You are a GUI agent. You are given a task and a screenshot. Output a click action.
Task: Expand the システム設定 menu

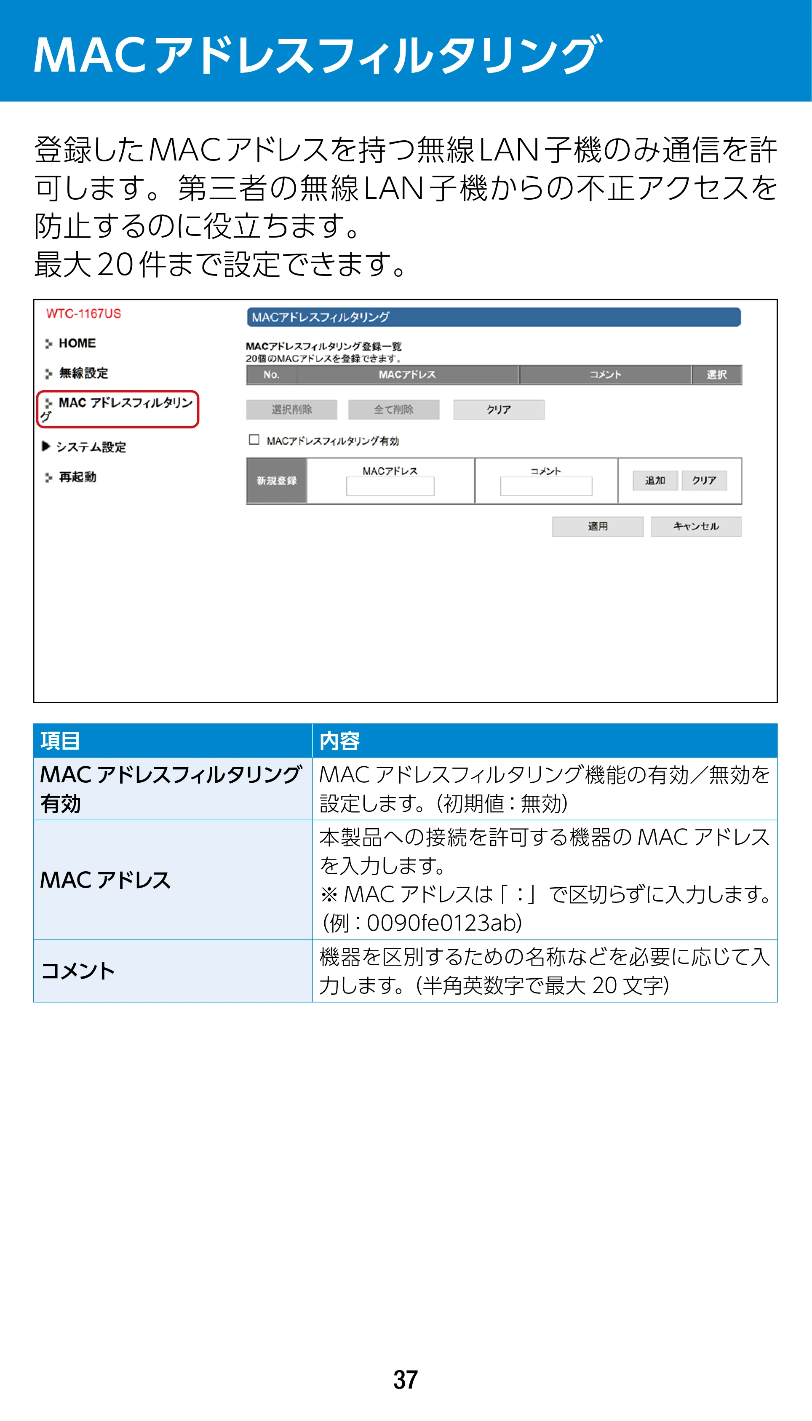(91, 447)
